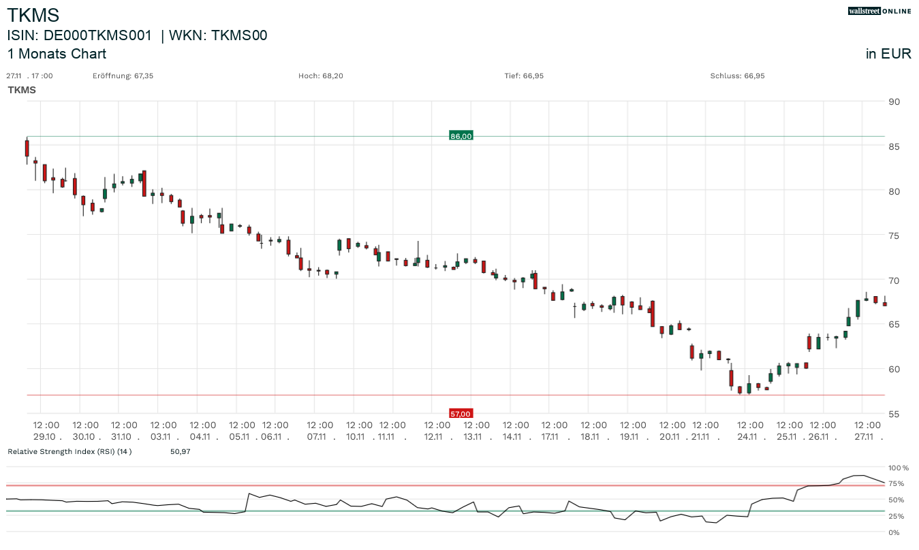Select the Relative Strength Index (RSI) label

pos(69,451)
